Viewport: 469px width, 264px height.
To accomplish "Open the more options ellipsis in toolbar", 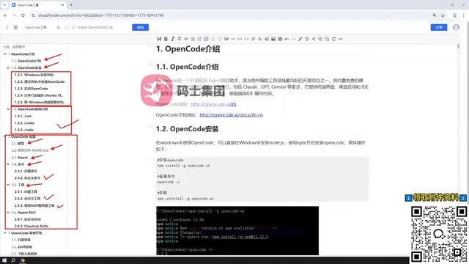I will pyautogui.click(x=341, y=39).
